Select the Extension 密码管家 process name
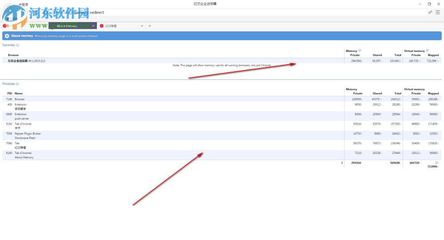Image resolution: width=444 pixels, height=240 pixels. (21, 107)
